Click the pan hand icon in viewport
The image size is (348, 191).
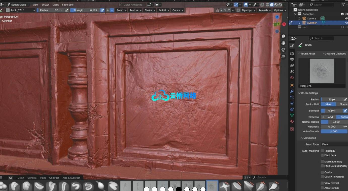click(x=283, y=43)
